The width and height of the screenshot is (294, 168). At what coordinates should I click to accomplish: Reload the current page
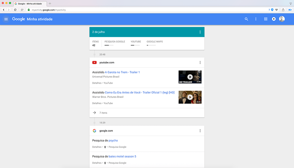tap(15, 10)
